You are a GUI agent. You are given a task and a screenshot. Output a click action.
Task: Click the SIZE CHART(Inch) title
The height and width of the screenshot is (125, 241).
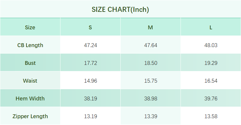pyautogui.click(x=120, y=9)
